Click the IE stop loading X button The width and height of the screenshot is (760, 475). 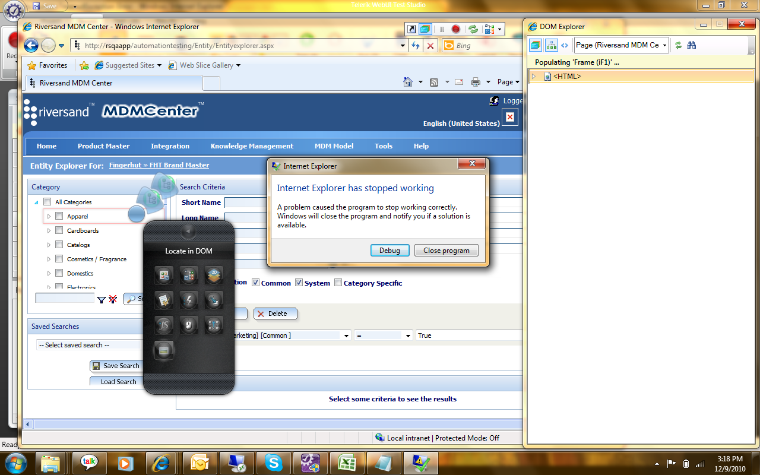click(431, 45)
